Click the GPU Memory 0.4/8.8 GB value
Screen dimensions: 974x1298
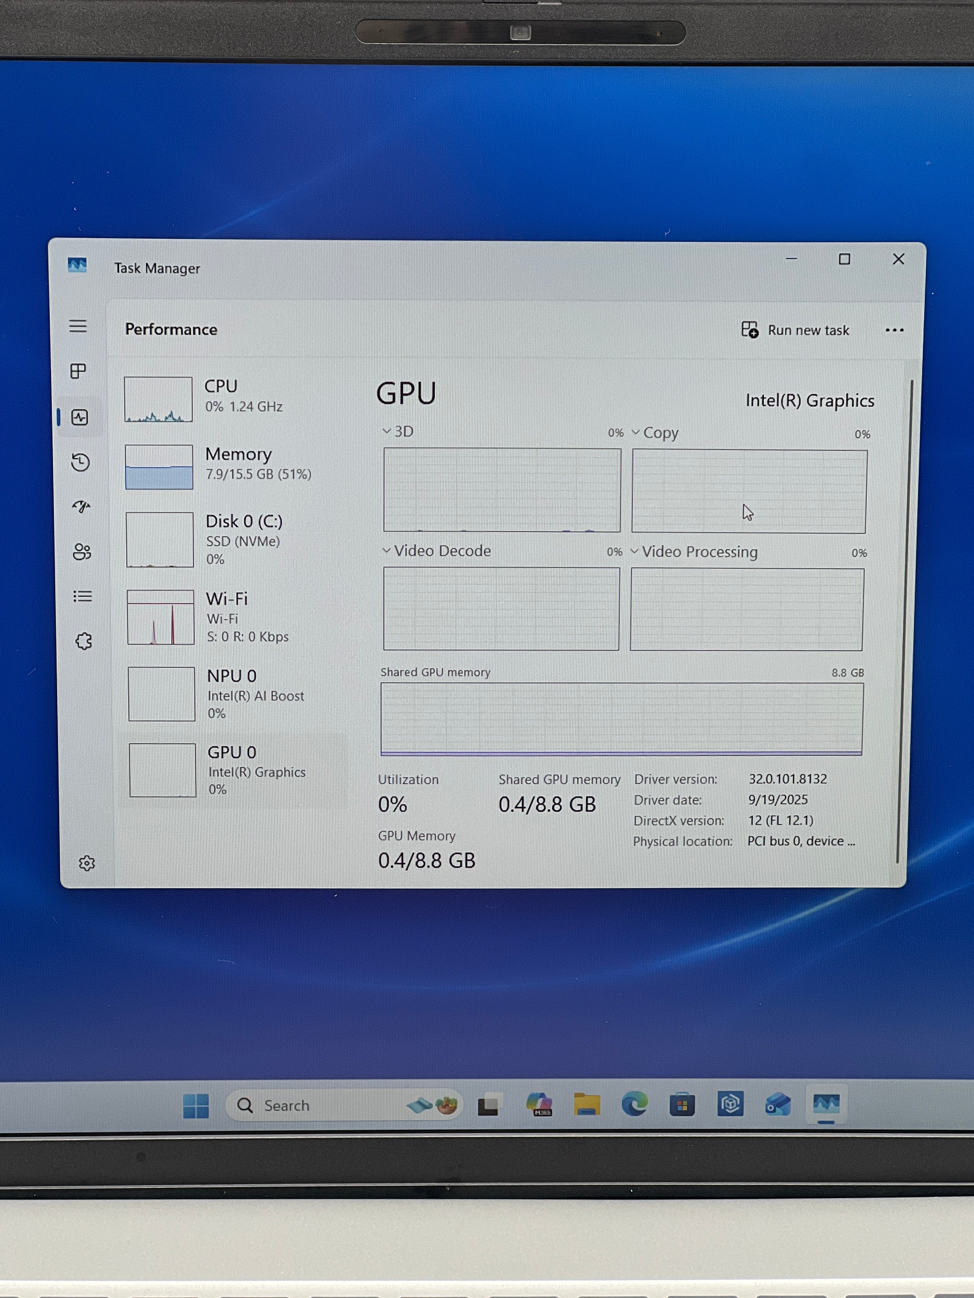click(427, 860)
